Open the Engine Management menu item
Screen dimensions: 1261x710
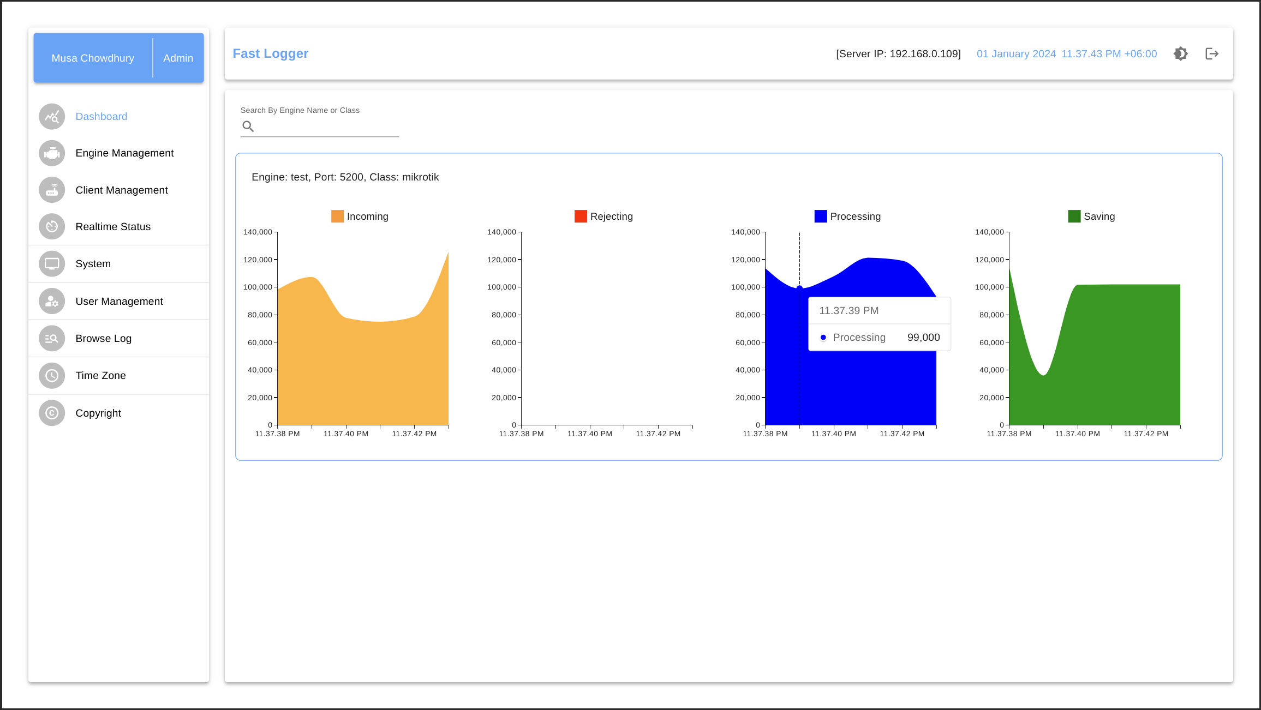(x=124, y=153)
